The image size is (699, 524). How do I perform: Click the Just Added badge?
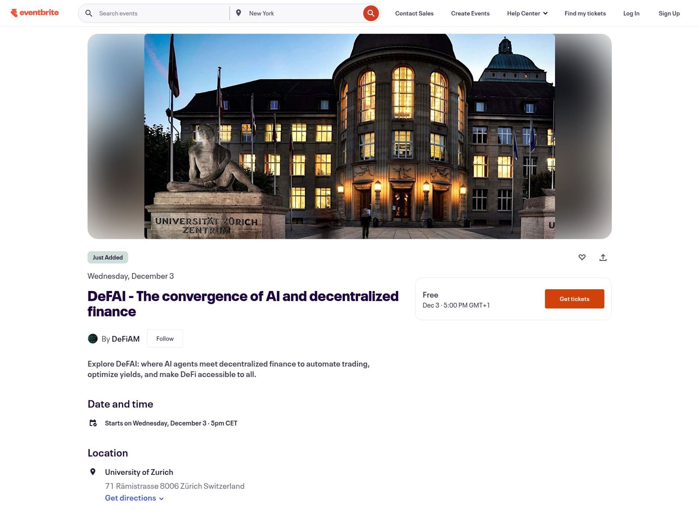[x=108, y=257]
